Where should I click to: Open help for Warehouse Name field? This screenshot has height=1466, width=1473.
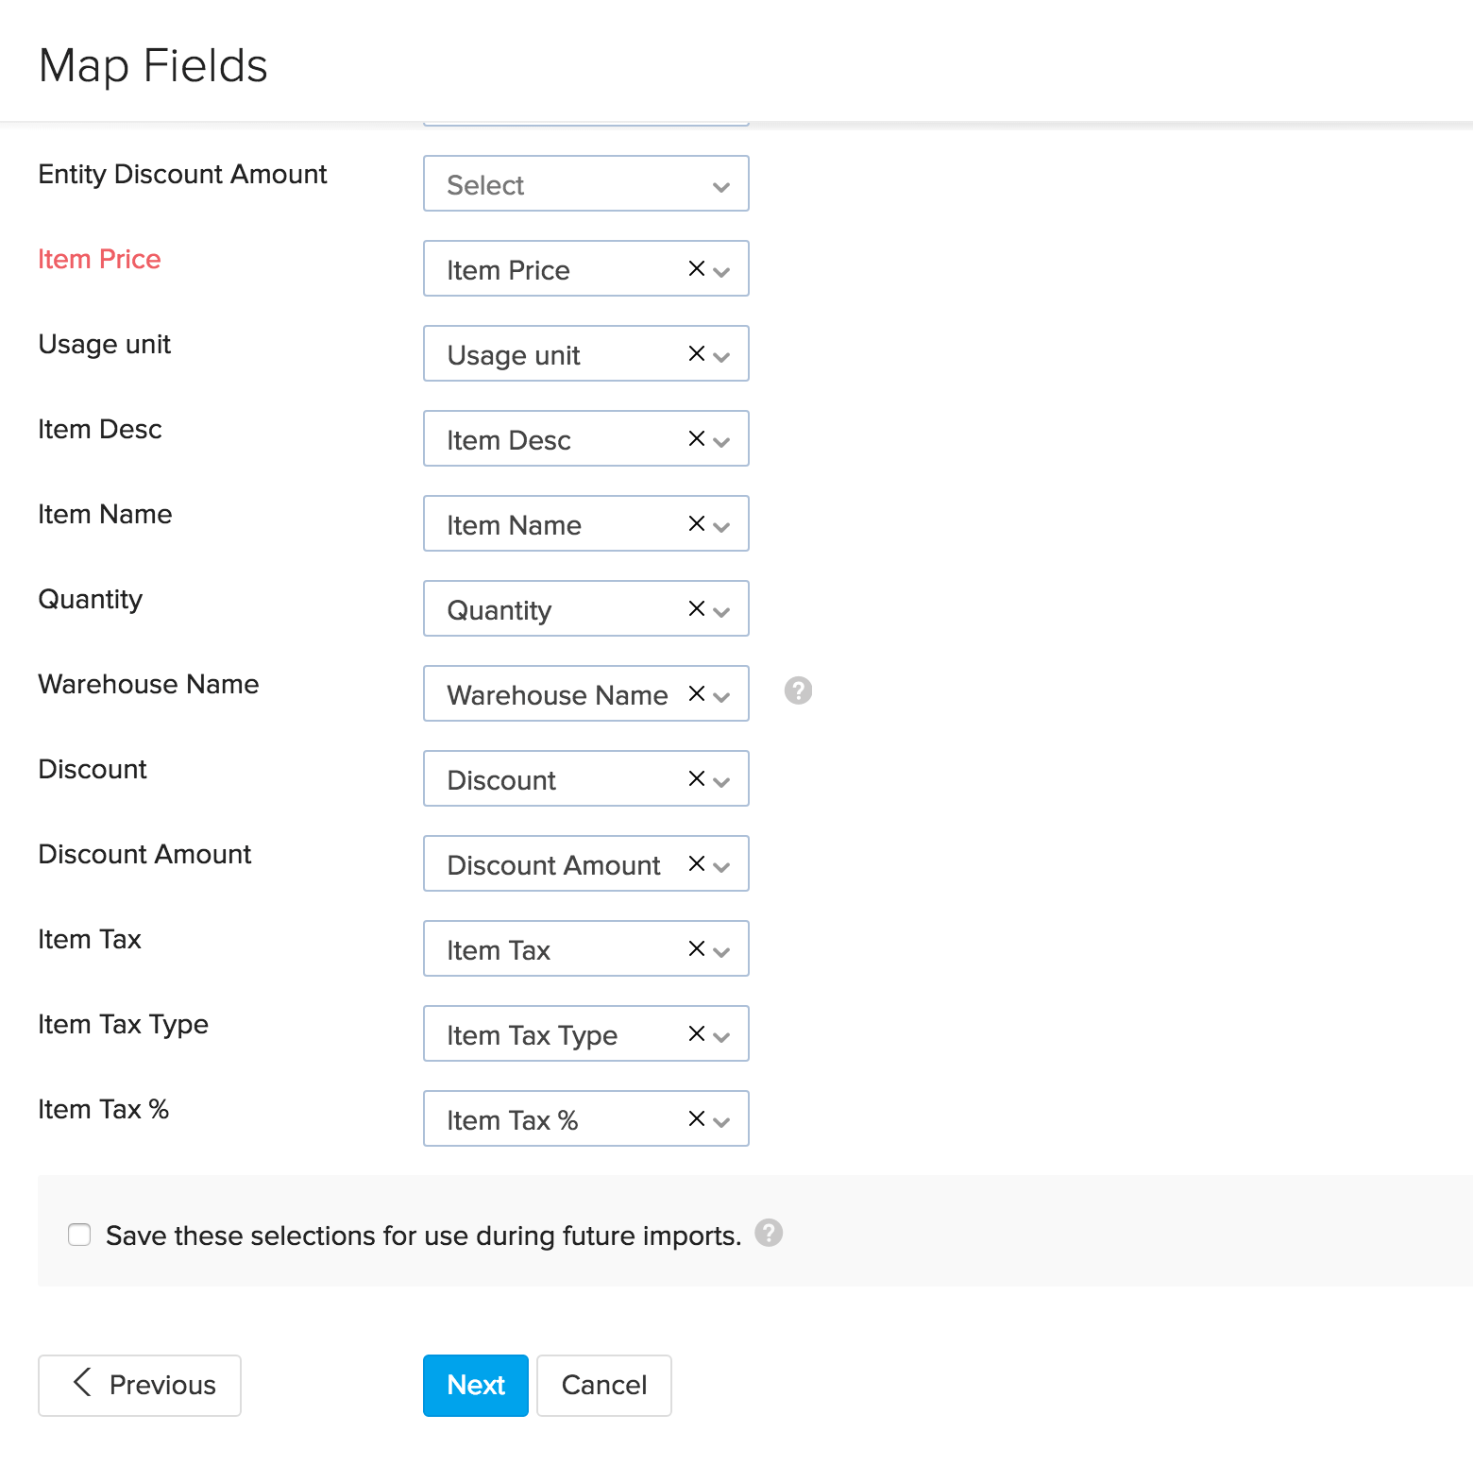pos(797,691)
